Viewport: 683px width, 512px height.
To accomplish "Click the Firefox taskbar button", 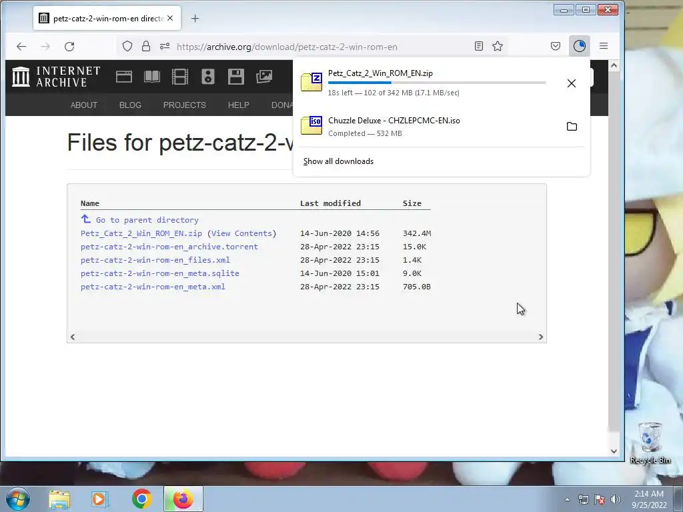I will point(183,499).
